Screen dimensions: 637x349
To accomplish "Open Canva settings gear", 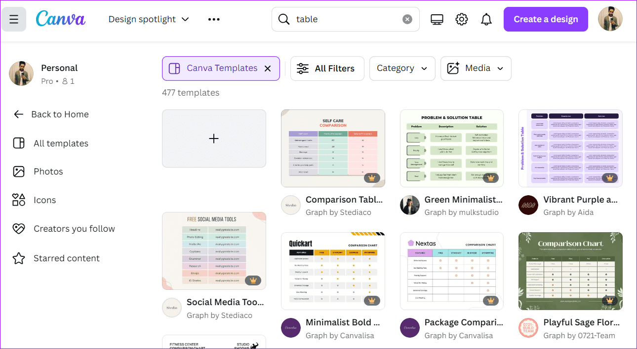I will point(461,19).
